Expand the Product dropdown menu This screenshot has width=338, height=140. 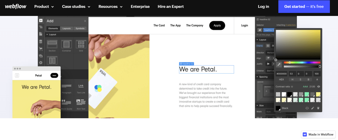(44, 7)
